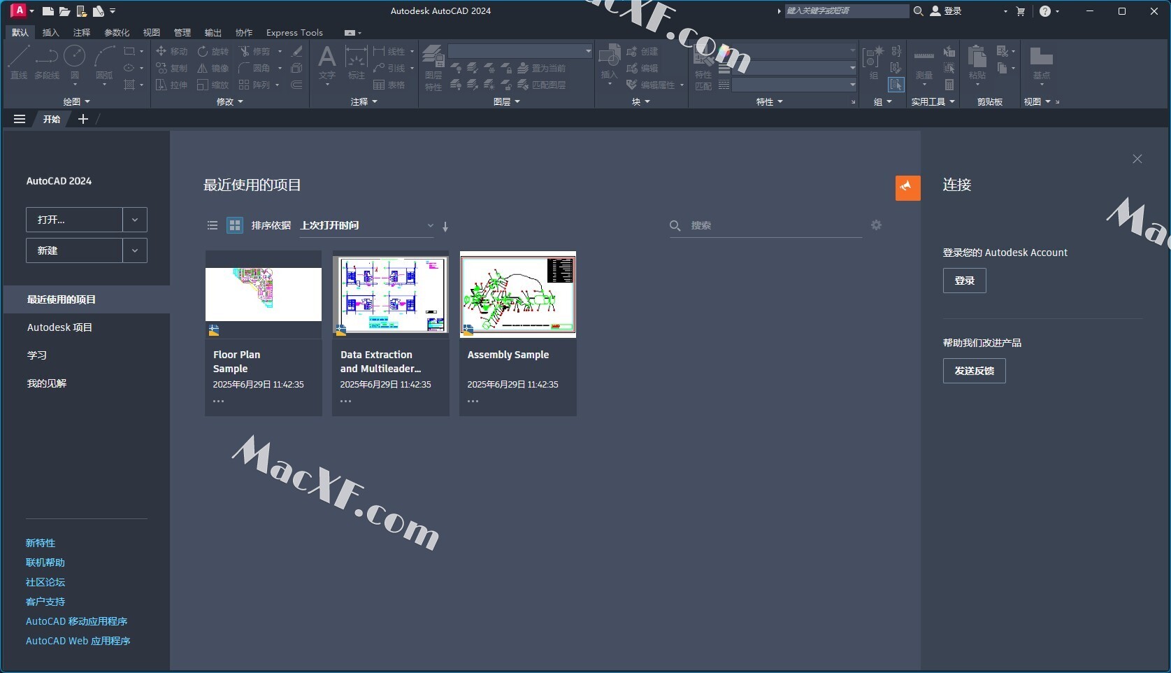This screenshot has width=1171, height=673.
Task: Expand the 绘图 panel flyout
Action: [x=77, y=101]
